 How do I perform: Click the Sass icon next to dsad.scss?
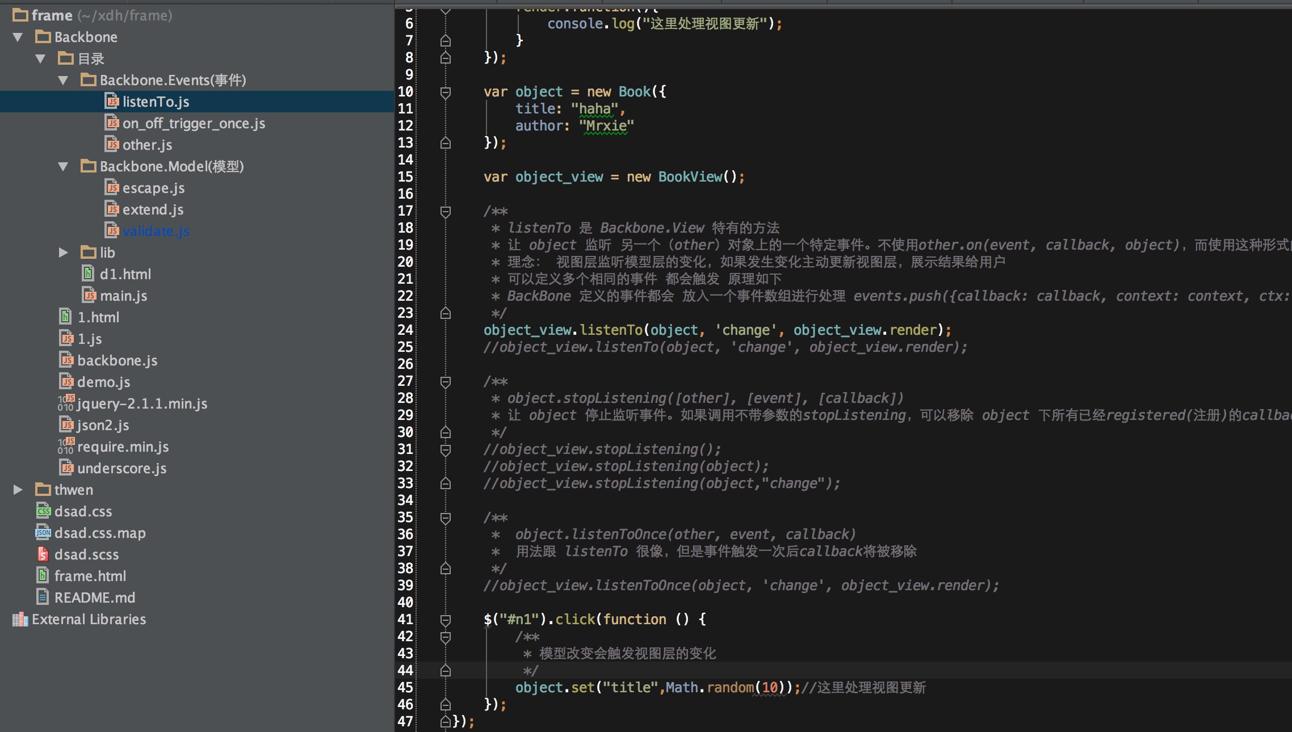pyautogui.click(x=43, y=554)
